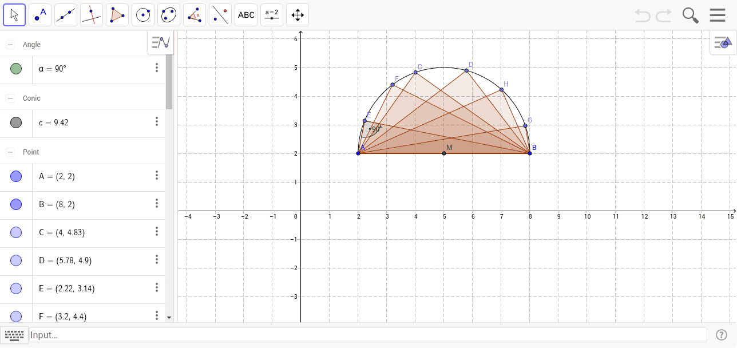Image resolution: width=737 pixels, height=348 pixels.
Task: Open the search magnifier
Action: pyautogui.click(x=691, y=15)
